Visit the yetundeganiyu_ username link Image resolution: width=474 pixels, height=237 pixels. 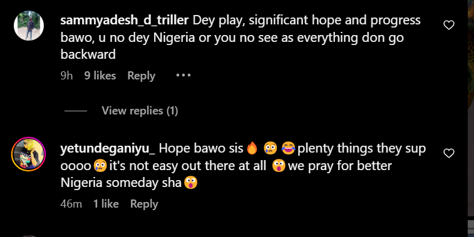108,148
